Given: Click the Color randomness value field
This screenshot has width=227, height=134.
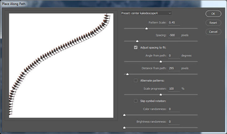Looking at the screenshot, I should pyautogui.click(x=174, y=109).
